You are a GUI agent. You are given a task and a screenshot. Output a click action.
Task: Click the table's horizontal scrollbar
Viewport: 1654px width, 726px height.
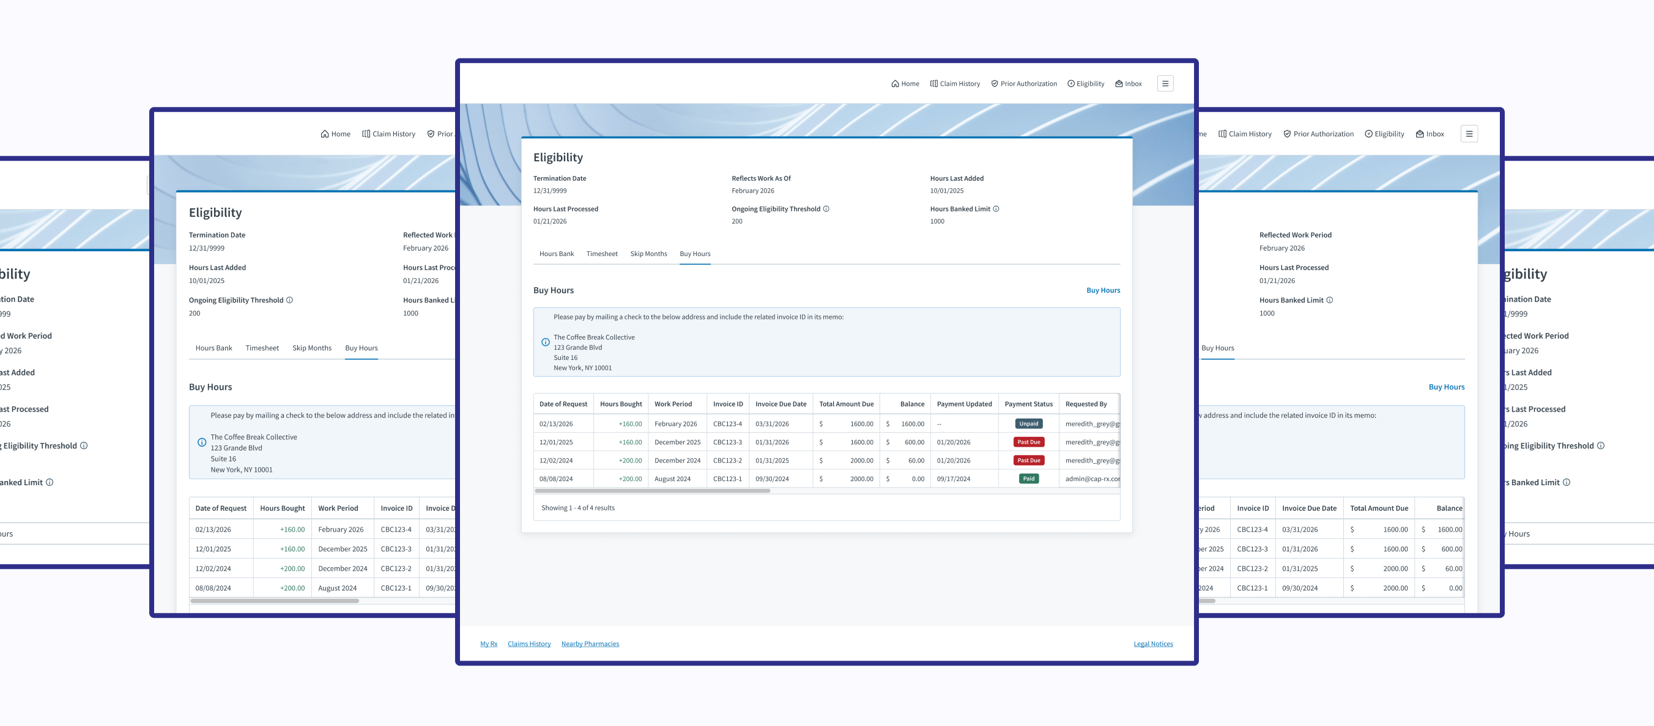651,491
